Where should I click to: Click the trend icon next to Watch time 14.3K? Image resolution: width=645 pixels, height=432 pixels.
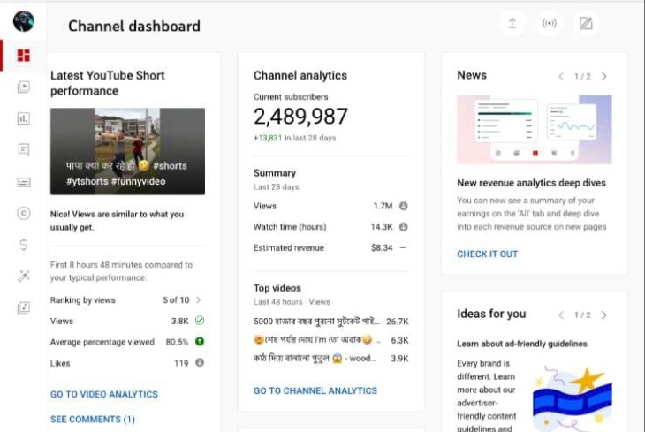[x=404, y=227]
